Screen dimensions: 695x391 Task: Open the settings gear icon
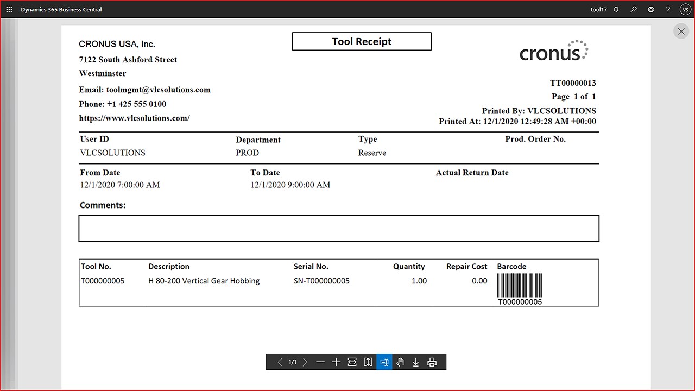click(x=651, y=9)
